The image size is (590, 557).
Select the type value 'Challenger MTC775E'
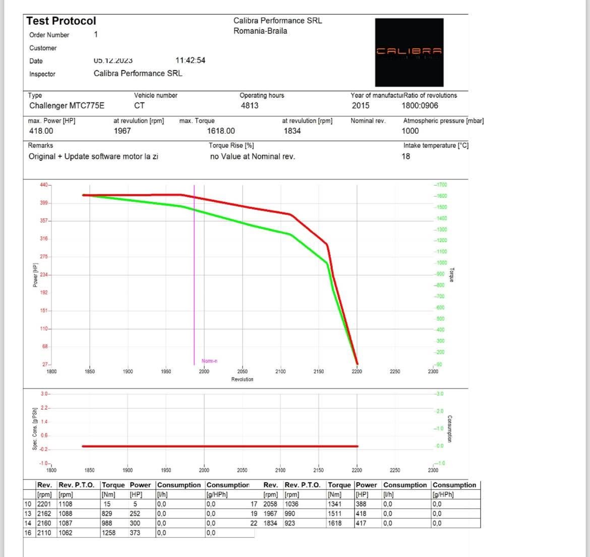(67, 105)
